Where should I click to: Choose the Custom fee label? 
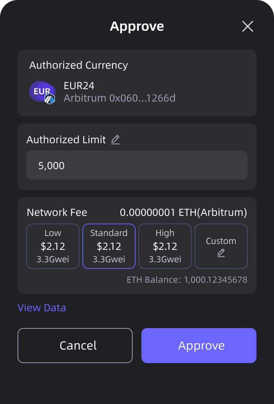pos(221,241)
